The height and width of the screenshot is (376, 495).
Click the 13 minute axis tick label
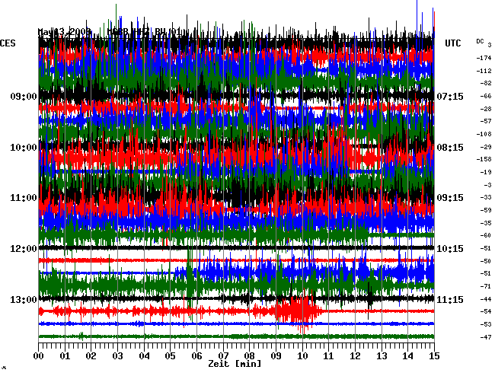click(x=382, y=356)
